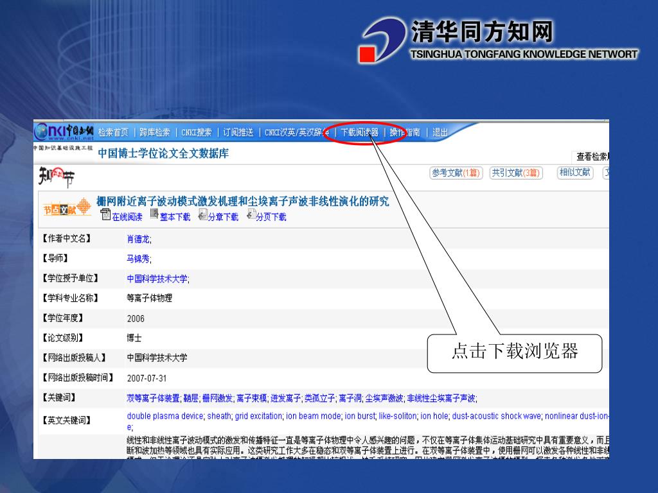Image resolution: width=658 pixels, height=493 pixels.
Task: Click the keyword 鞘层
Action: [190, 398]
